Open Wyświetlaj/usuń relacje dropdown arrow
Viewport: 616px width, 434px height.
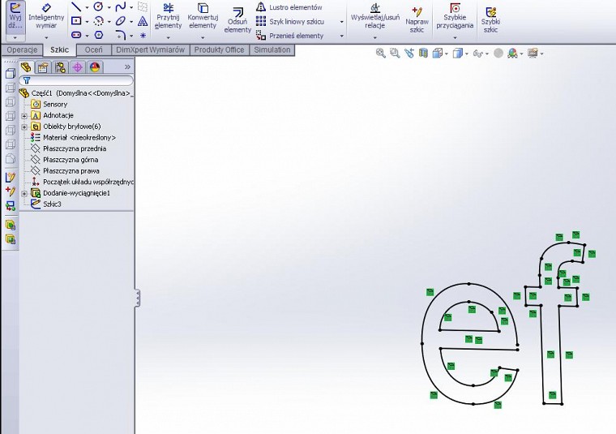pos(374,38)
